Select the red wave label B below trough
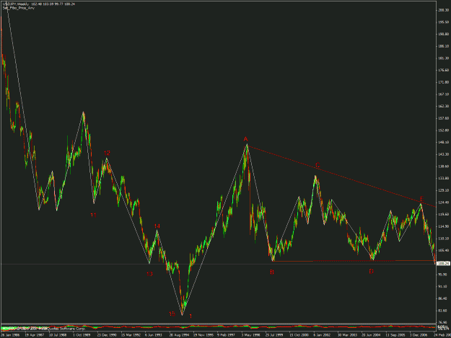This screenshot has height=338, width=451. [x=272, y=272]
